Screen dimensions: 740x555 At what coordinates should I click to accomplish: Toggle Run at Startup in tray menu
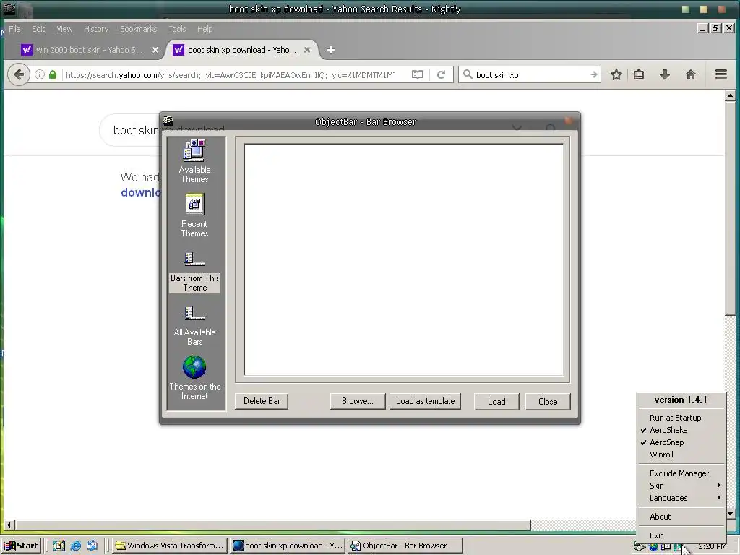click(681, 418)
